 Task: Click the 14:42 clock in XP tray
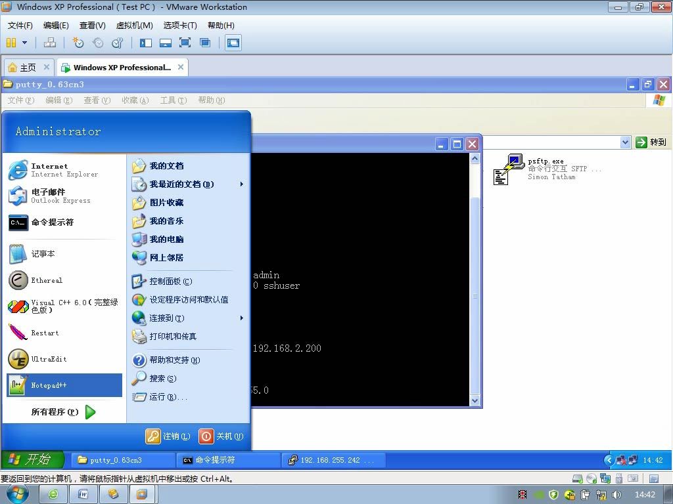653,460
